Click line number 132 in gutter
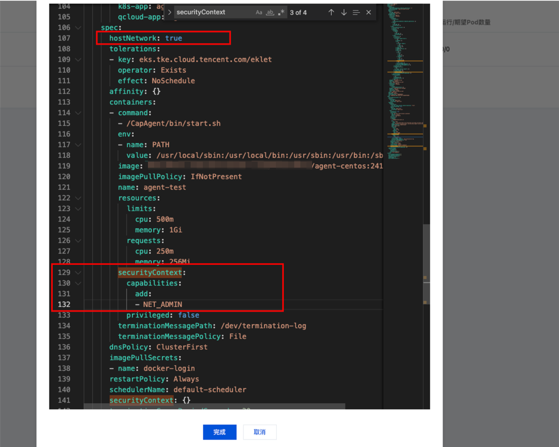This screenshot has height=447, width=559. (x=64, y=305)
